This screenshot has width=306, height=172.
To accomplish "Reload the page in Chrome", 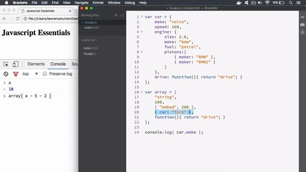I will [x=18, y=19].
